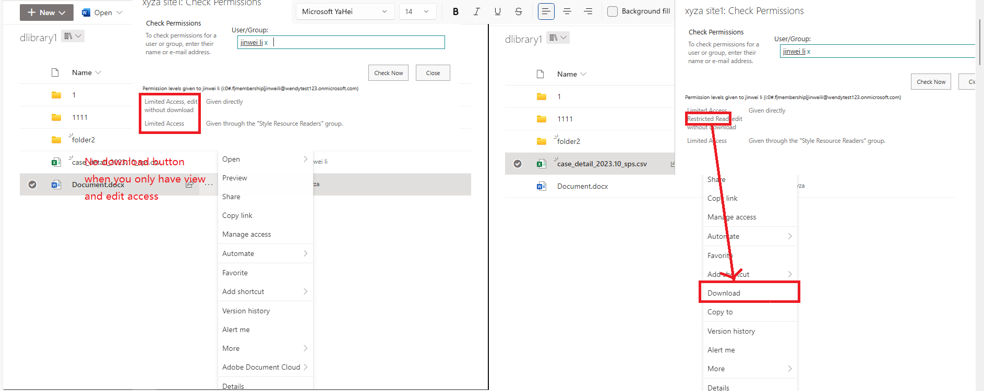The width and height of the screenshot is (984, 391).
Task: Click the Excel icon of the right case_detail file
Action: click(x=542, y=164)
